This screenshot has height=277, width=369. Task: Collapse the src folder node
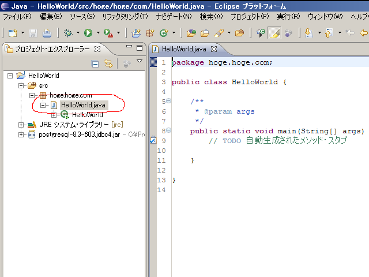21,85
